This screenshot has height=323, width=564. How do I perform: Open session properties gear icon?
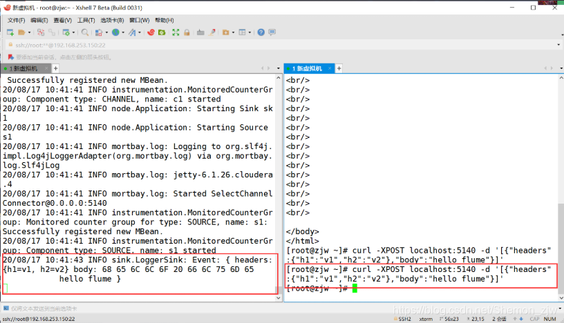[66, 32]
